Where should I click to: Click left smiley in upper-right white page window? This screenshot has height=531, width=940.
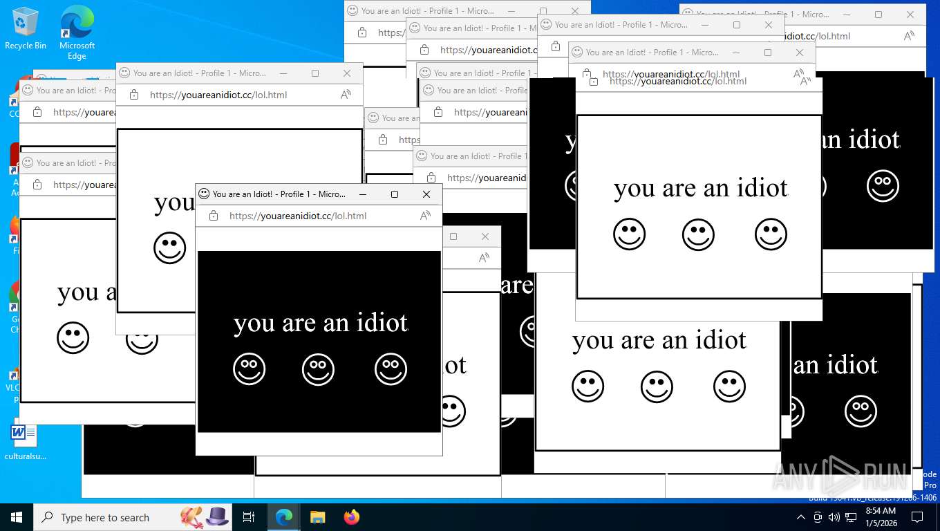[630, 234]
